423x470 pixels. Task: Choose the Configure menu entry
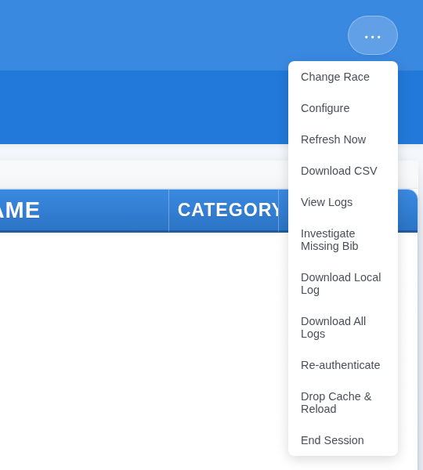(343, 108)
